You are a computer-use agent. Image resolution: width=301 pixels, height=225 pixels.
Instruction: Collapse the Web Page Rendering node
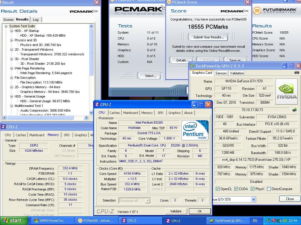click(x=12, y=68)
